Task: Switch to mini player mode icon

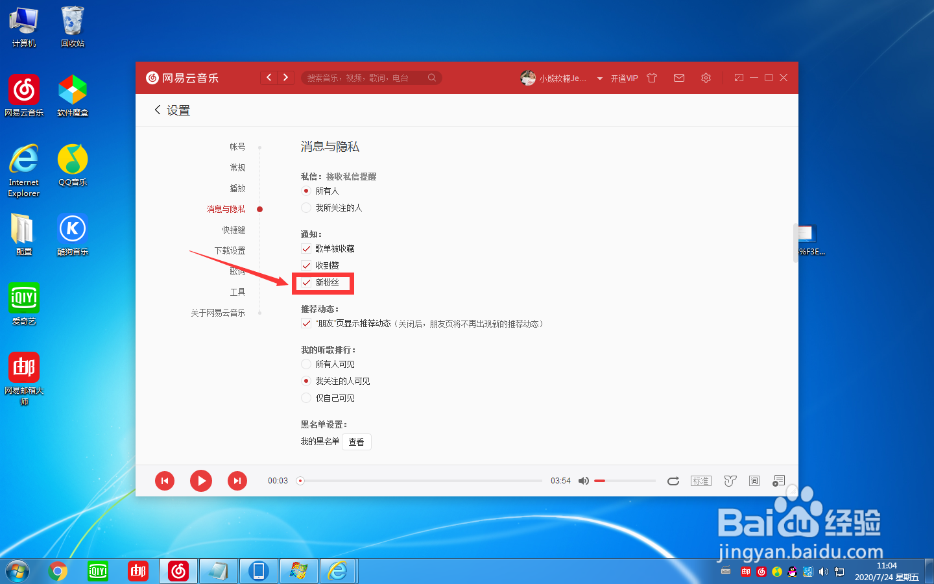Action: point(739,78)
